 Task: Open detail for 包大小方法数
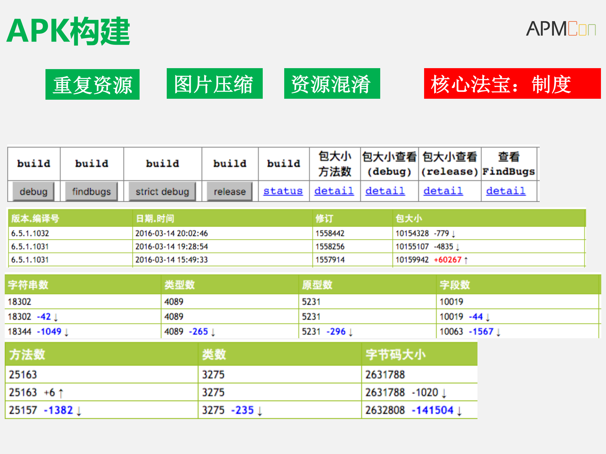tap(334, 191)
